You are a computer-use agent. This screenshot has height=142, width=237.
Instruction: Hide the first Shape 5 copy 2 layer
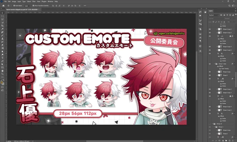pyautogui.click(x=210, y=29)
